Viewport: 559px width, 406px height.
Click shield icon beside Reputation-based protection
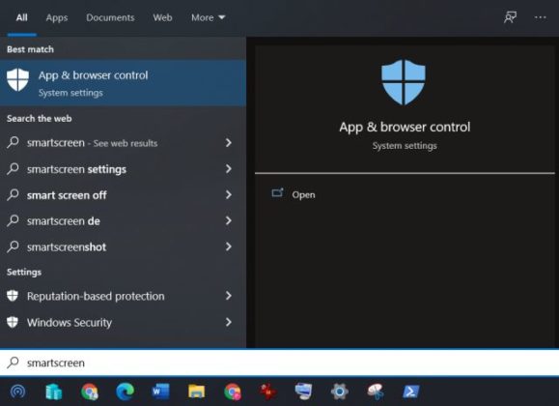(13, 296)
